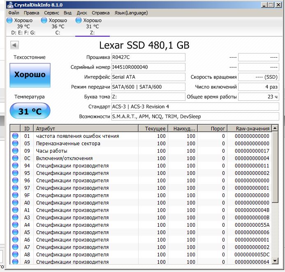This screenshot has height=272, width=285.
Task: Click status orb beside attribute 09 power-on hours
Action: tap(15, 151)
